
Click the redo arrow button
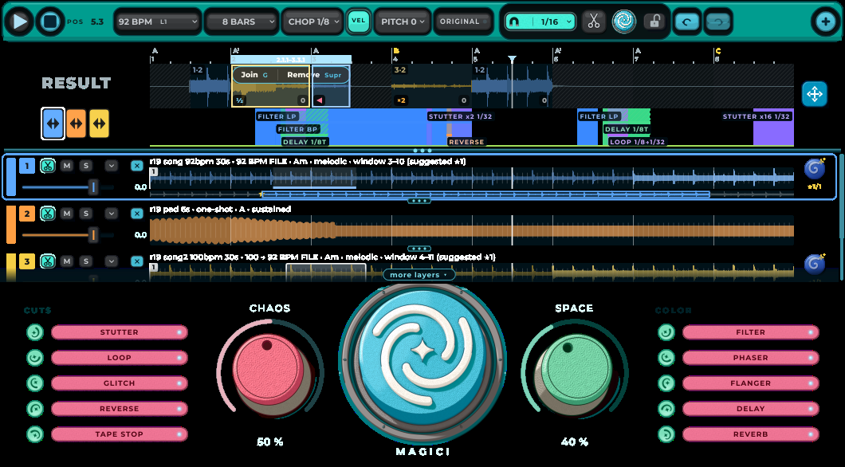[x=717, y=22]
